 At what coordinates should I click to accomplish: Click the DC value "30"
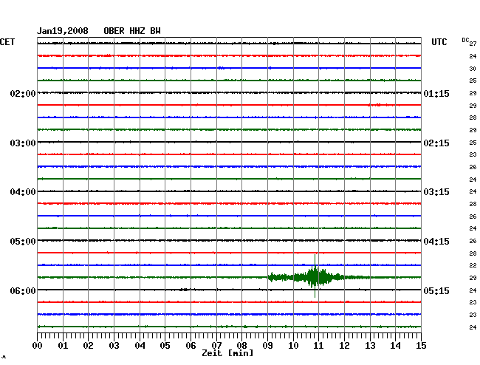tap(473, 69)
